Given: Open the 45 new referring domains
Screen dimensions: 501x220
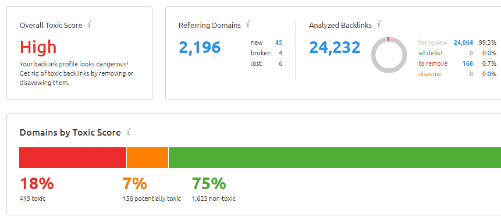Looking at the screenshot, I should pyautogui.click(x=279, y=43).
